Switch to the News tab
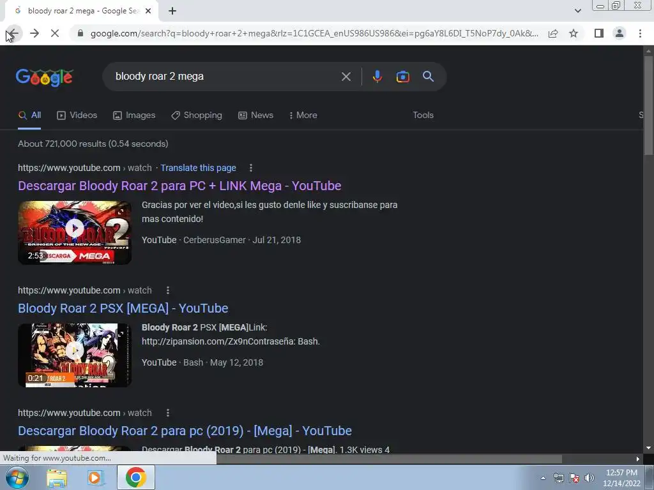654x490 pixels. coord(255,115)
